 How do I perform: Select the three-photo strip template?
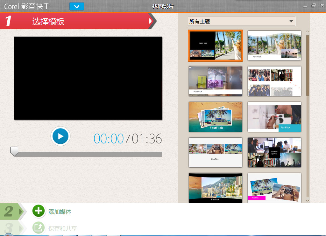click(x=216, y=152)
